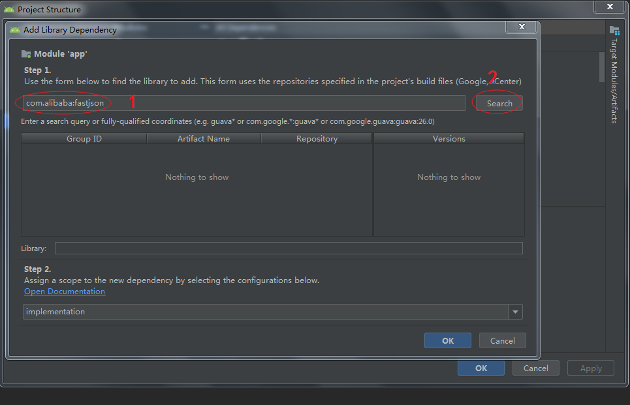Click OK in the Add Library Dependency dialog
Image resolution: width=630 pixels, height=405 pixels.
click(447, 340)
